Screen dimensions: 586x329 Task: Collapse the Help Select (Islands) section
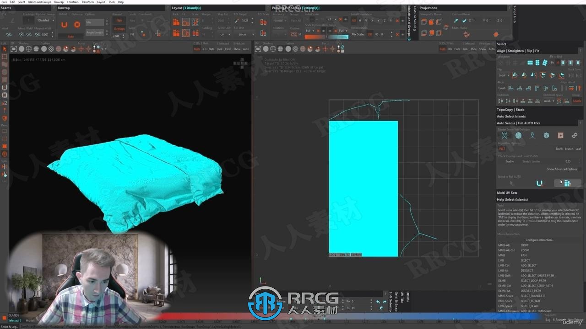(512, 200)
